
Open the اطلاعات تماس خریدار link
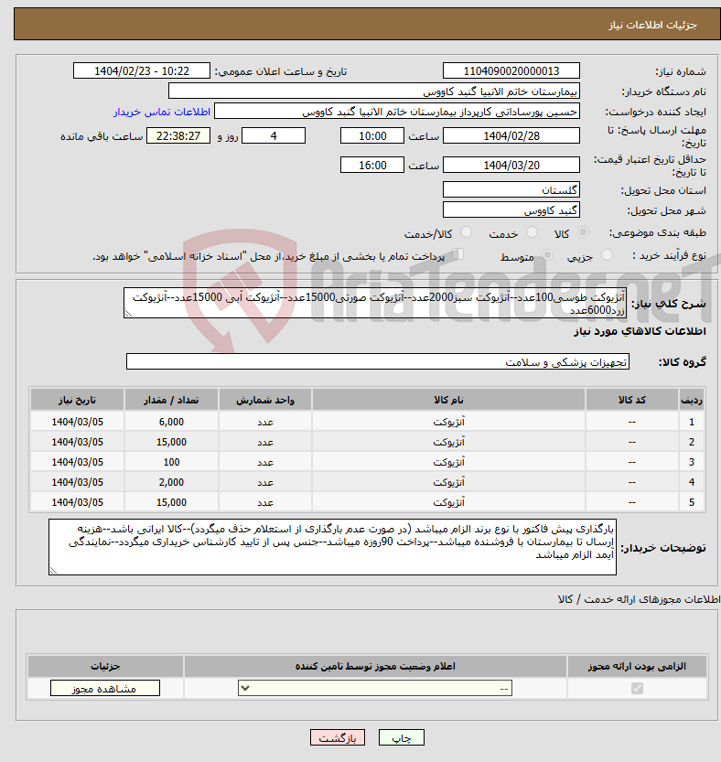[x=162, y=112]
